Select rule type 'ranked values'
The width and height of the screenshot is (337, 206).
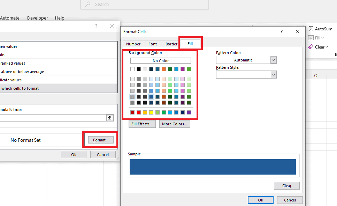58,63
